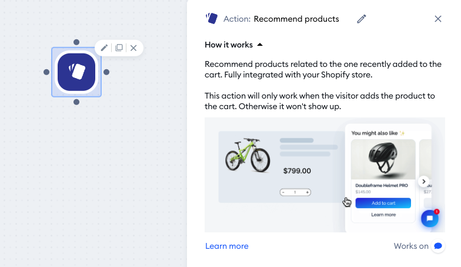Select the Recommend products node on canvas

coord(76,72)
